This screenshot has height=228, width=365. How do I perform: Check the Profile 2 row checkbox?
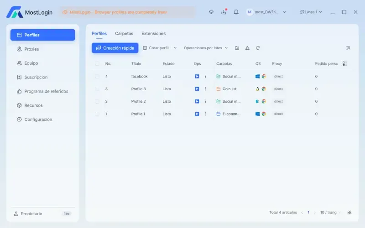click(x=97, y=101)
